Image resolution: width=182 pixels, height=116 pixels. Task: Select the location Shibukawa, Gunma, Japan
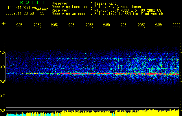pyautogui.click(x=117, y=7)
